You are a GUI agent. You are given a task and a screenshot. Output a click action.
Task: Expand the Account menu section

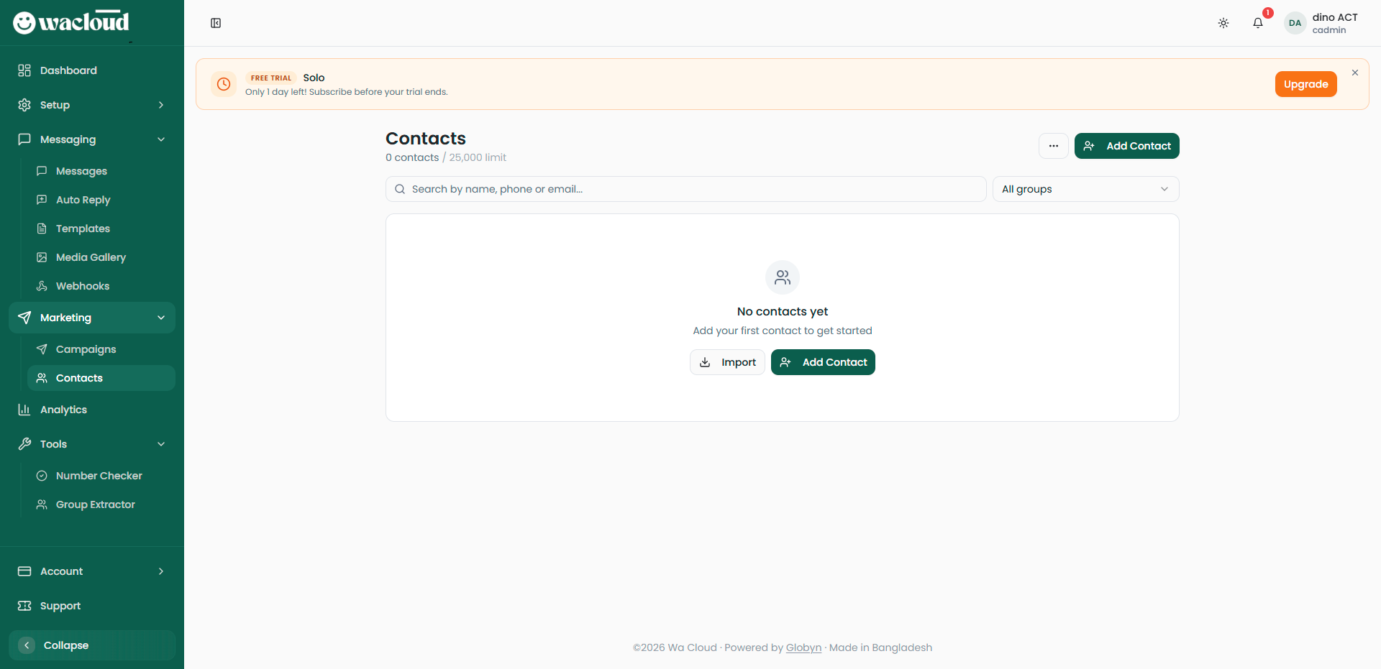pyautogui.click(x=92, y=571)
